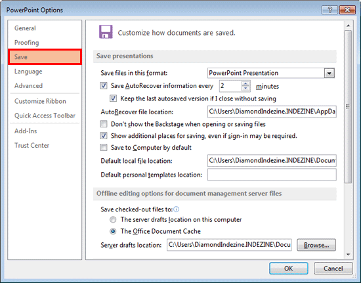Click the purple floppy disk save icon
Screen dimensions: 361x283
click(106, 32)
